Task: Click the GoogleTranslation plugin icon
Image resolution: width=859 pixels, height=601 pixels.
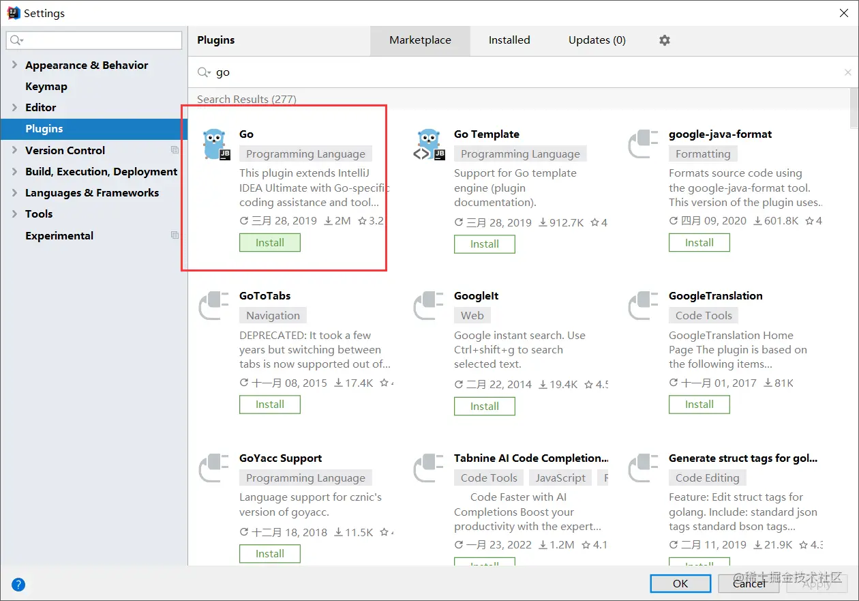Action: coord(643,306)
